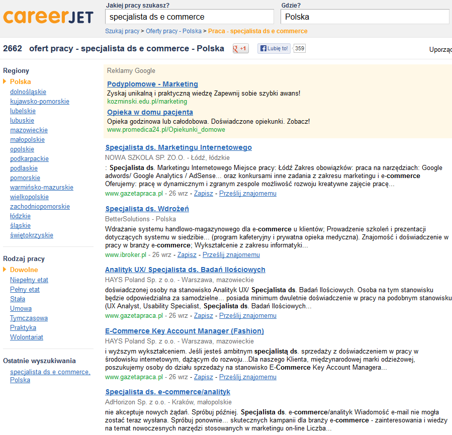Click Zapisz for the BetterSolutions job
This screenshot has width=452, height=435.
187,255
